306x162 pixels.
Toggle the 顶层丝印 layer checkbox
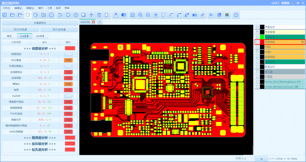point(257,27)
